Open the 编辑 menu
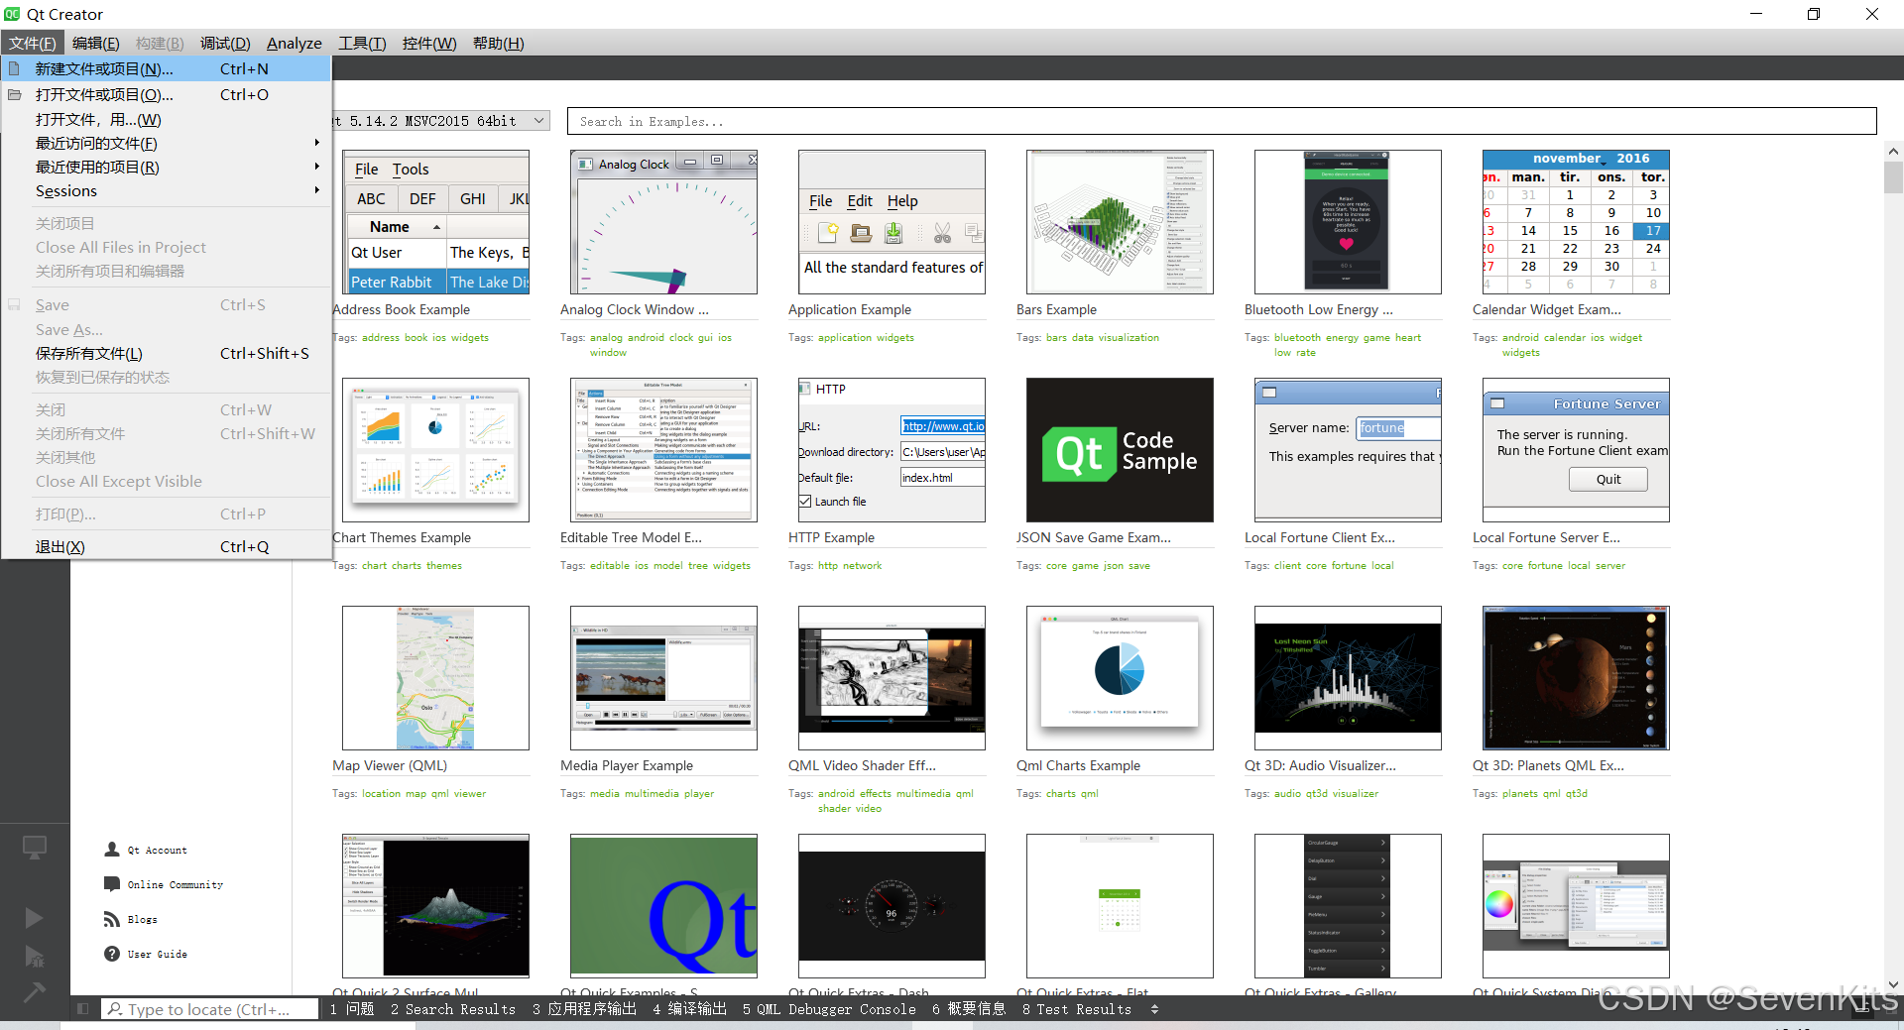 tap(95, 43)
